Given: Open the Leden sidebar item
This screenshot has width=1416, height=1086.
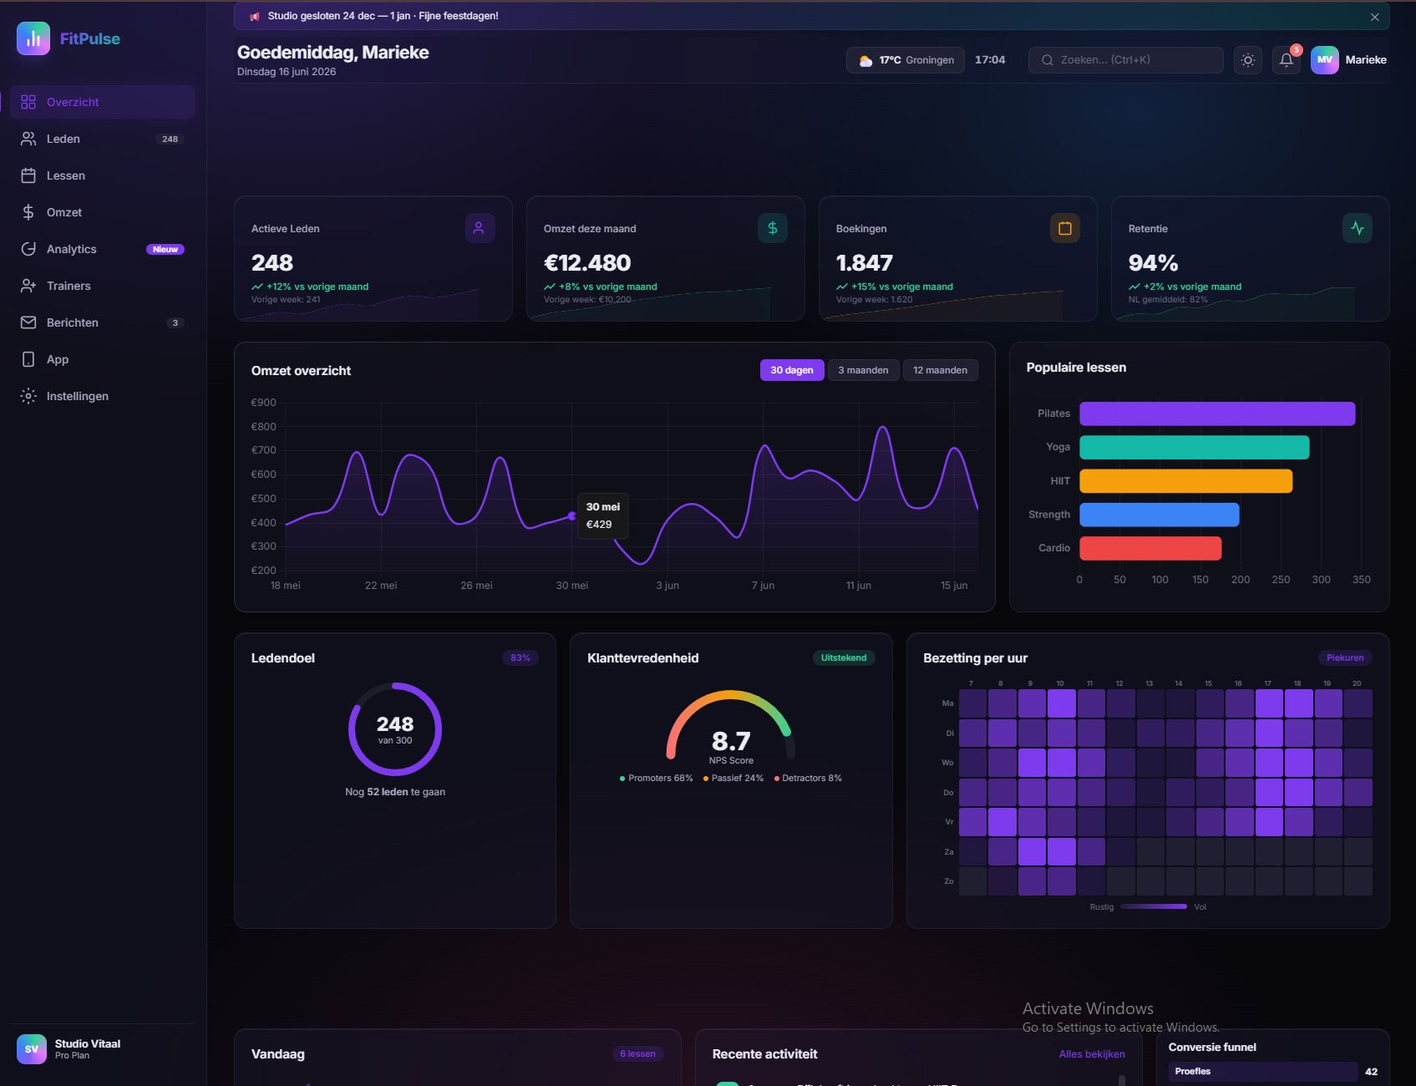Looking at the screenshot, I should pyautogui.click(x=103, y=139).
